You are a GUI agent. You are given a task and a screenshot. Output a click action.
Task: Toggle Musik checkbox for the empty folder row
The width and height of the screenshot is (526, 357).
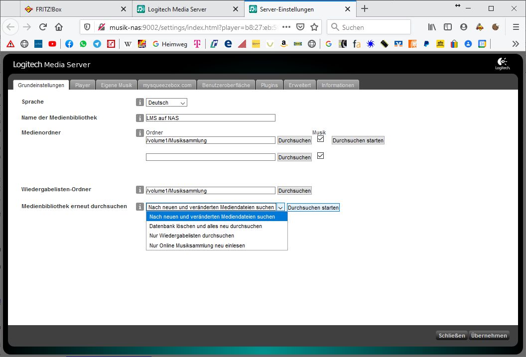[x=320, y=155]
